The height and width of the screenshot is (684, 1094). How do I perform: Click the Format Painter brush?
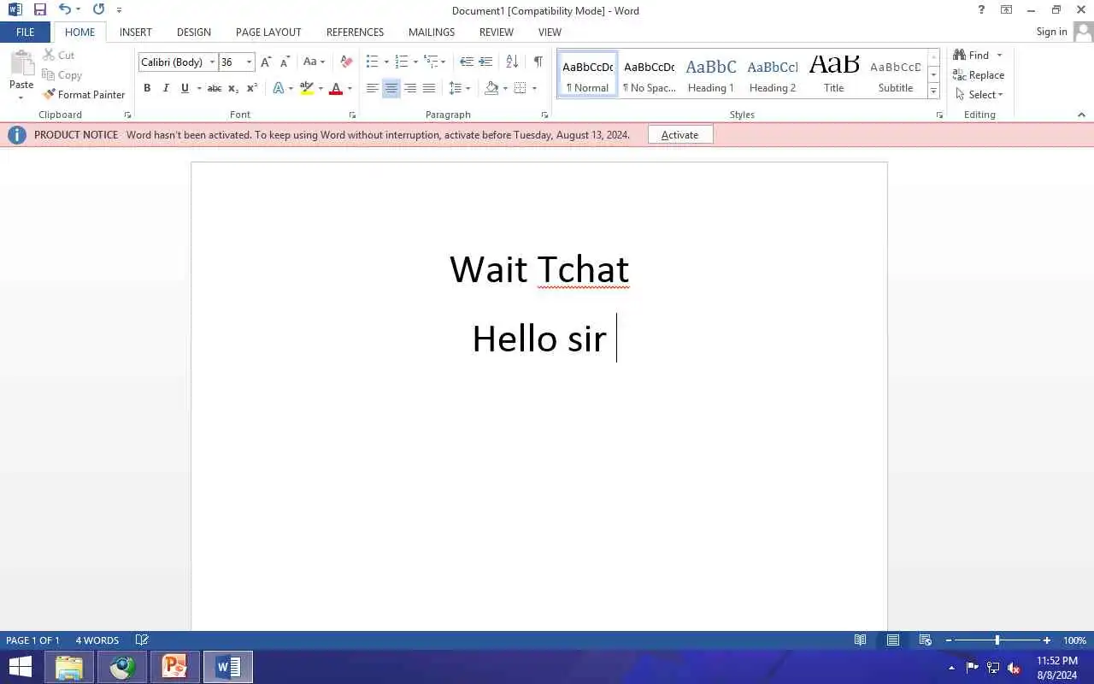pos(84,94)
